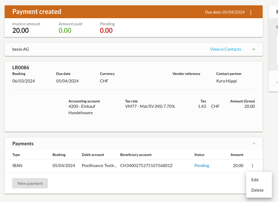Click the Type column header
The image size is (278, 202).
(x=16, y=155)
